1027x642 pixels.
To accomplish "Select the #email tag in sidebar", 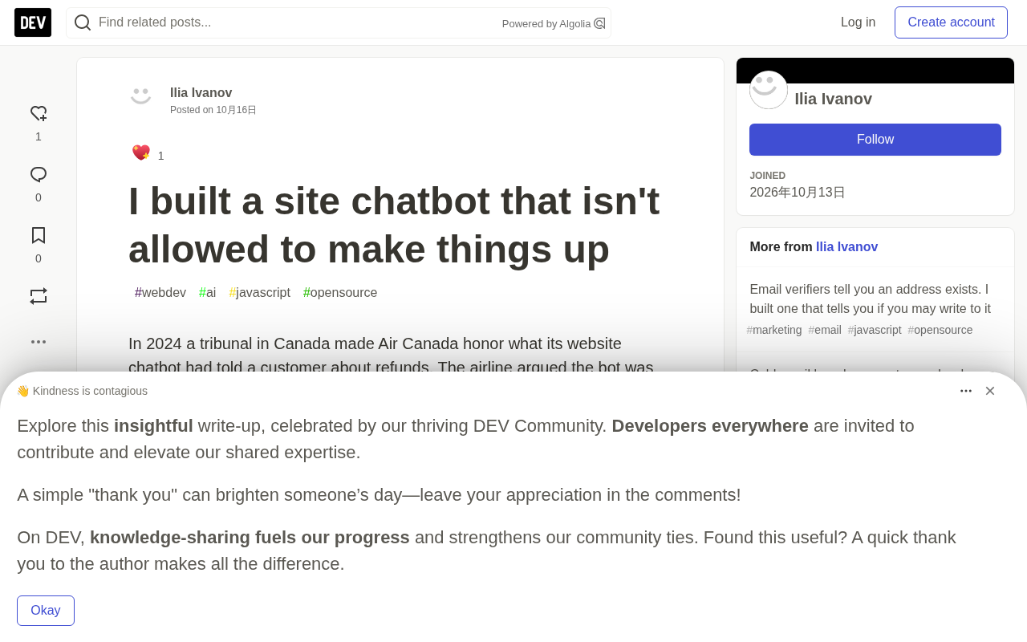I will pyautogui.click(x=825, y=330).
